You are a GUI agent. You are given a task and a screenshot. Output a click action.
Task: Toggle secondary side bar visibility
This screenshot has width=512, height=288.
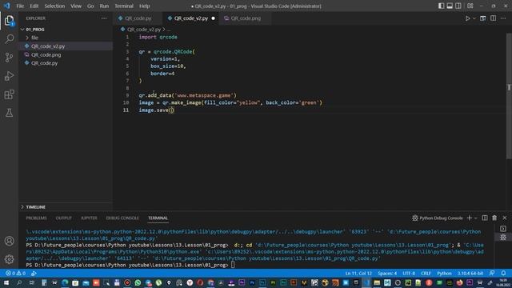point(458,6)
